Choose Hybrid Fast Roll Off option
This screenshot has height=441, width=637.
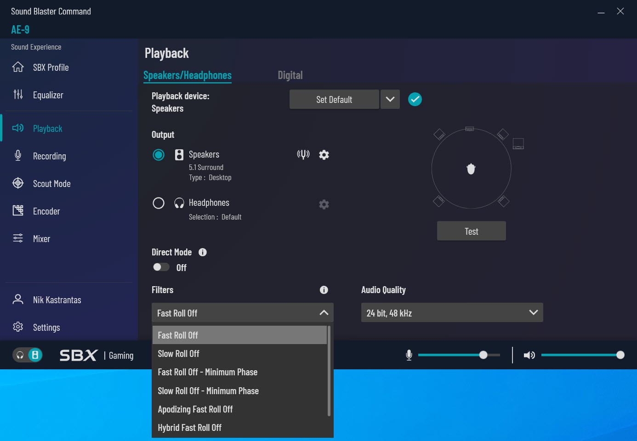239,428
